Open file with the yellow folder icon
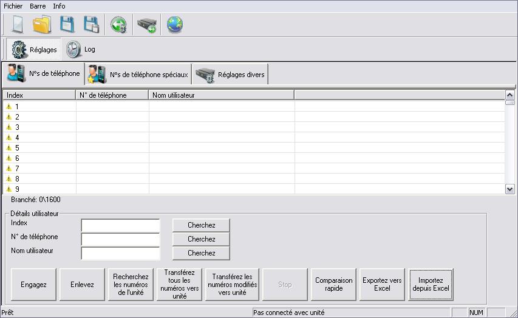 click(x=42, y=25)
